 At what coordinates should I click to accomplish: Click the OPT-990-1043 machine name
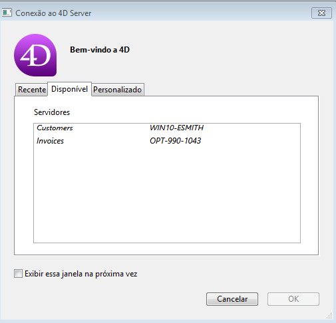(175, 141)
